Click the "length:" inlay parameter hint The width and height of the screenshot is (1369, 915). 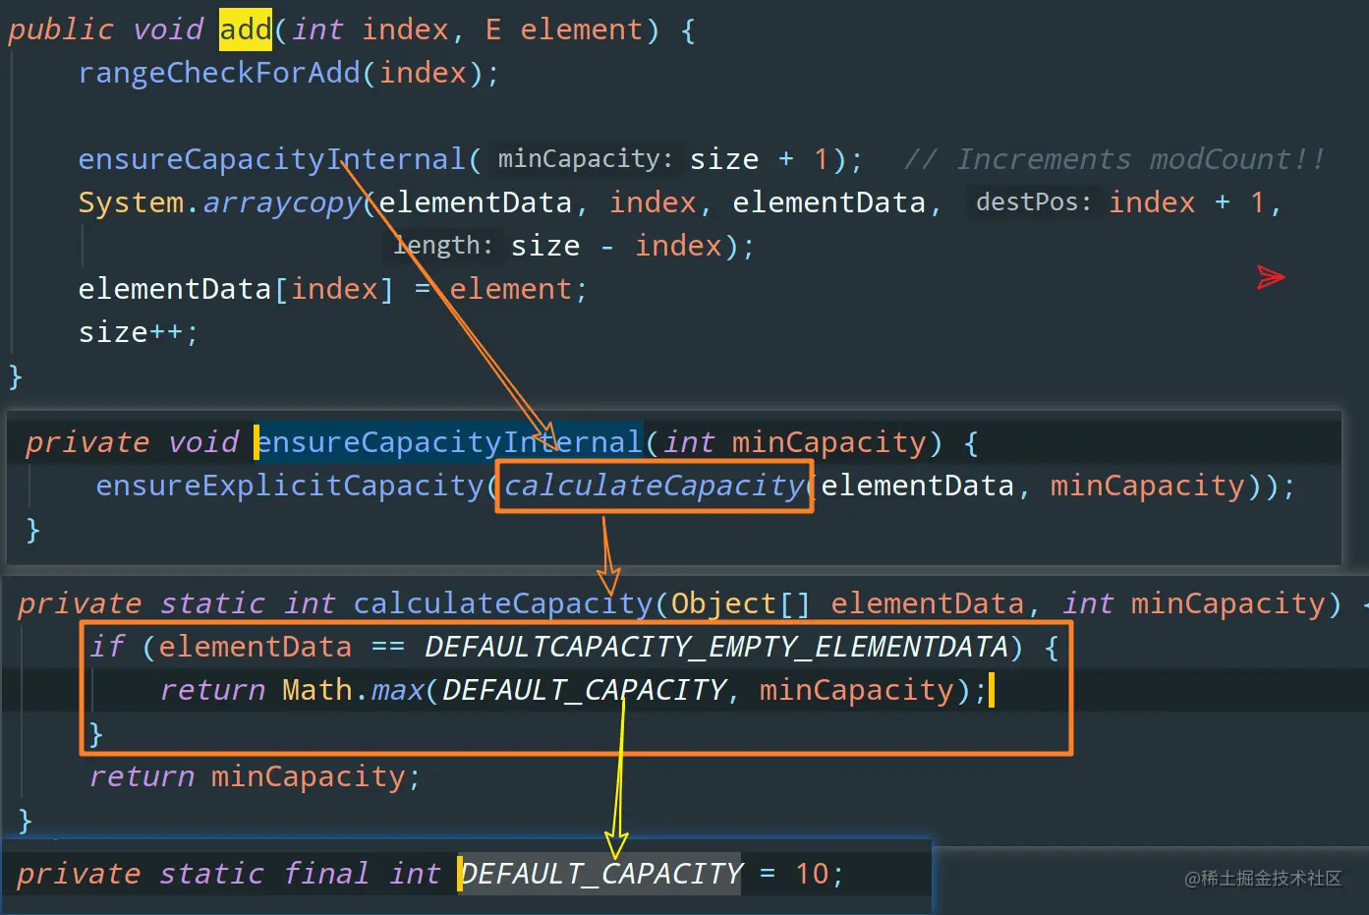(x=443, y=246)
